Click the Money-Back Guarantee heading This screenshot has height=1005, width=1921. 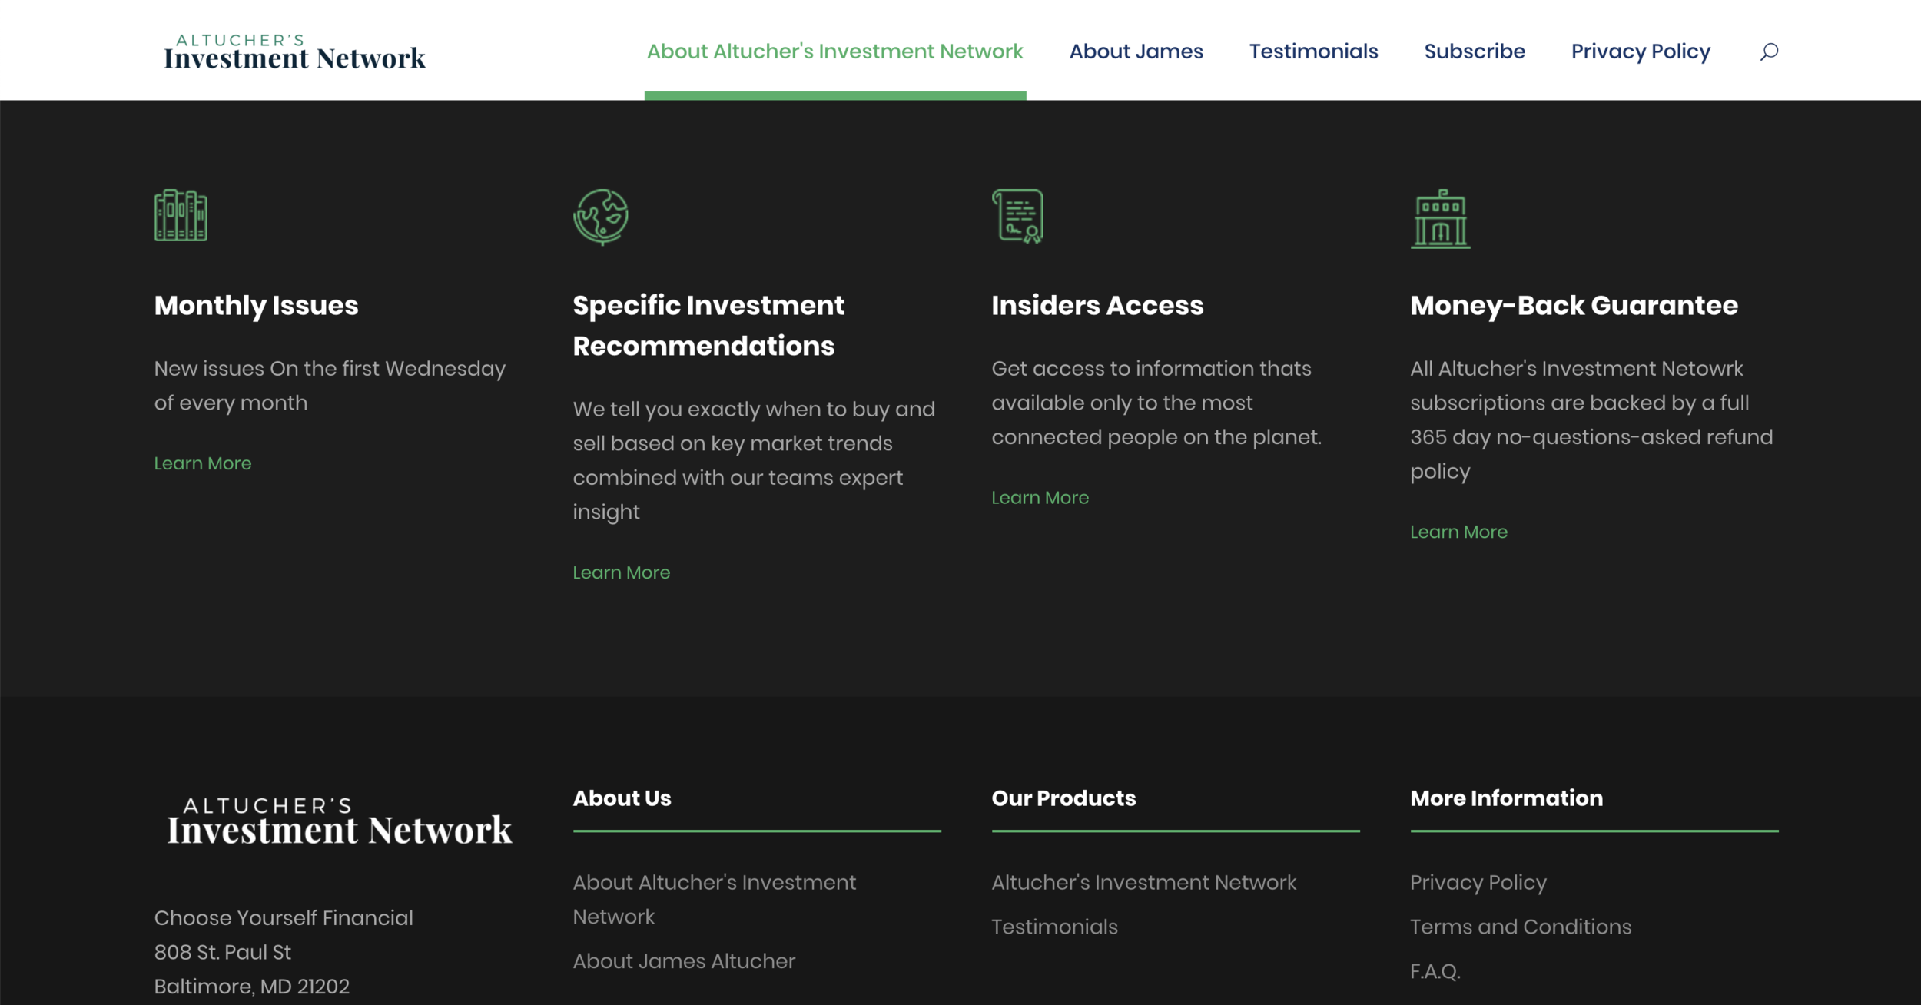point(1574,306)
